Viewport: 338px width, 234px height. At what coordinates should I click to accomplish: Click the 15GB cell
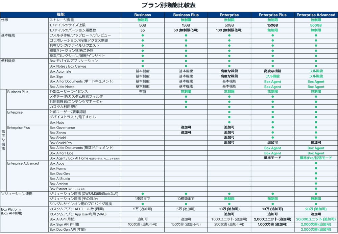tap(186, 25)
